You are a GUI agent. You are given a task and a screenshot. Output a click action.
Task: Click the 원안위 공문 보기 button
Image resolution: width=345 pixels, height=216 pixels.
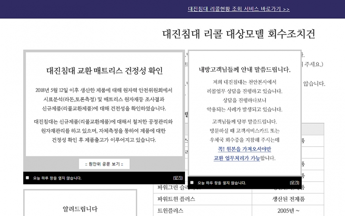[104, 164]
